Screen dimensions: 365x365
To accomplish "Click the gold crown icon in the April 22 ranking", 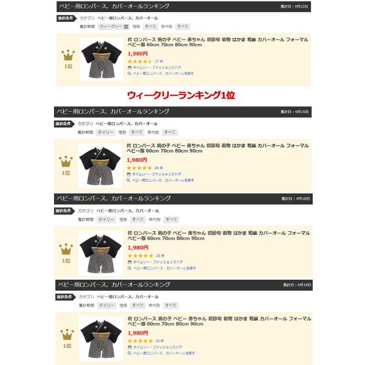I will tap(68, 55).
